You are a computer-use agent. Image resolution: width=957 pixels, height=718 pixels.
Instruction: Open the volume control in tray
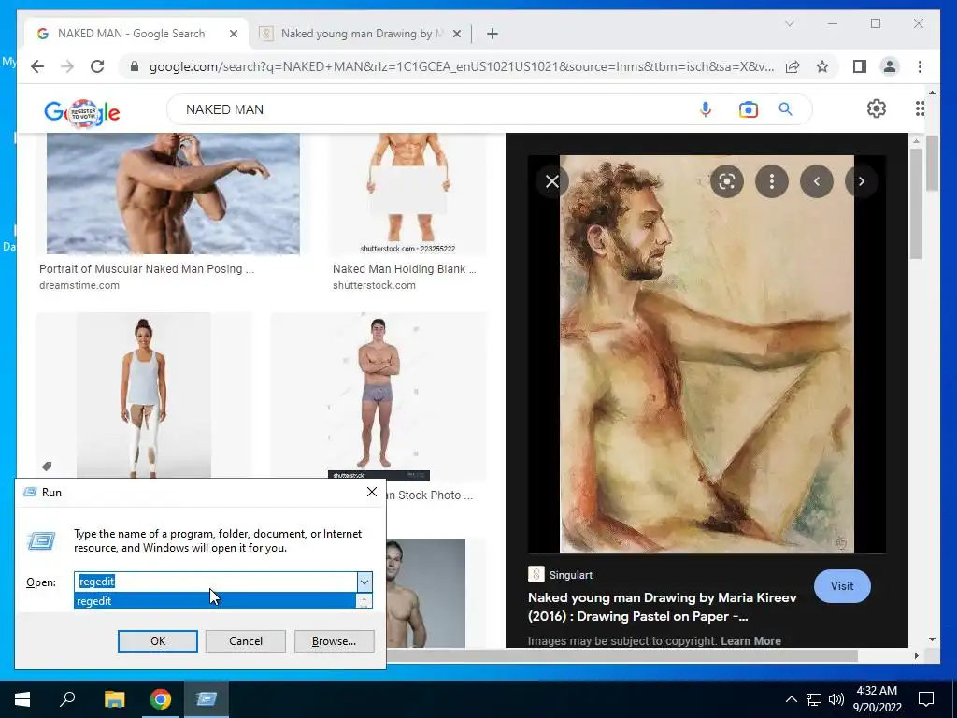(836, 699)
